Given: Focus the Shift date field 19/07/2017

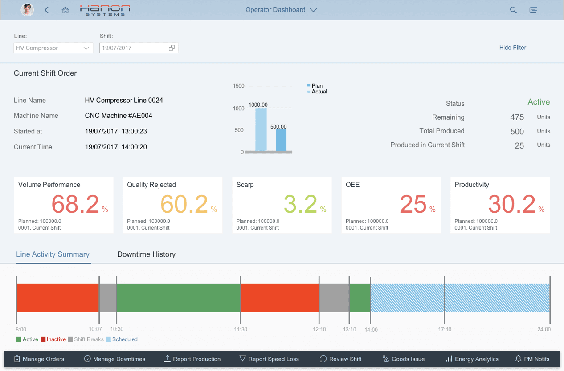Looking at the screenshot, I should pos(139,48).
